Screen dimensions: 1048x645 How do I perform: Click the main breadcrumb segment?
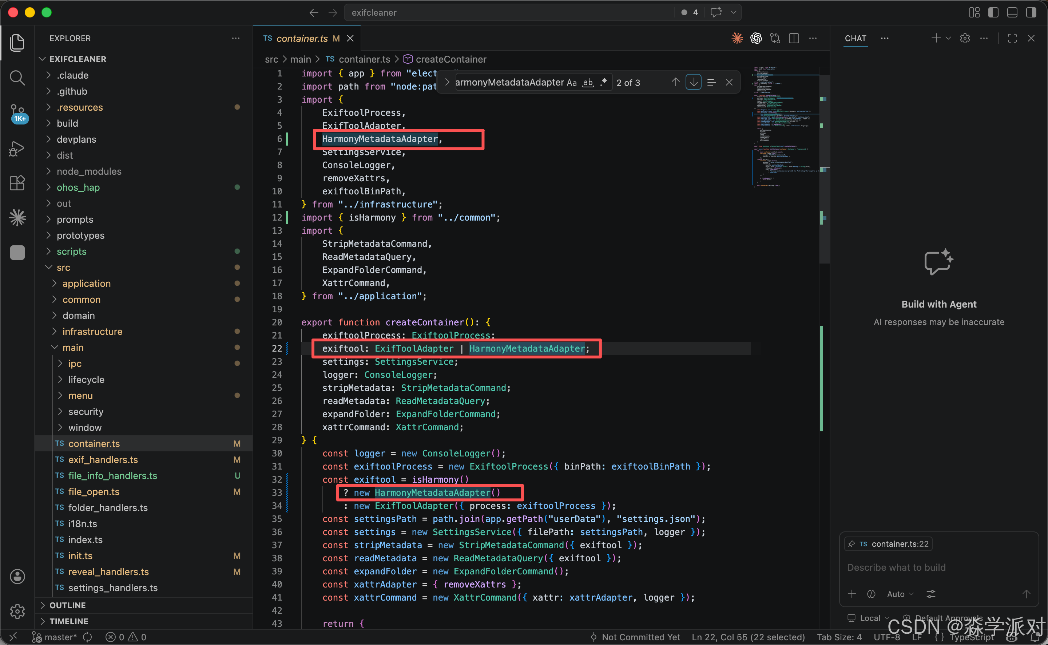[301, 59]
